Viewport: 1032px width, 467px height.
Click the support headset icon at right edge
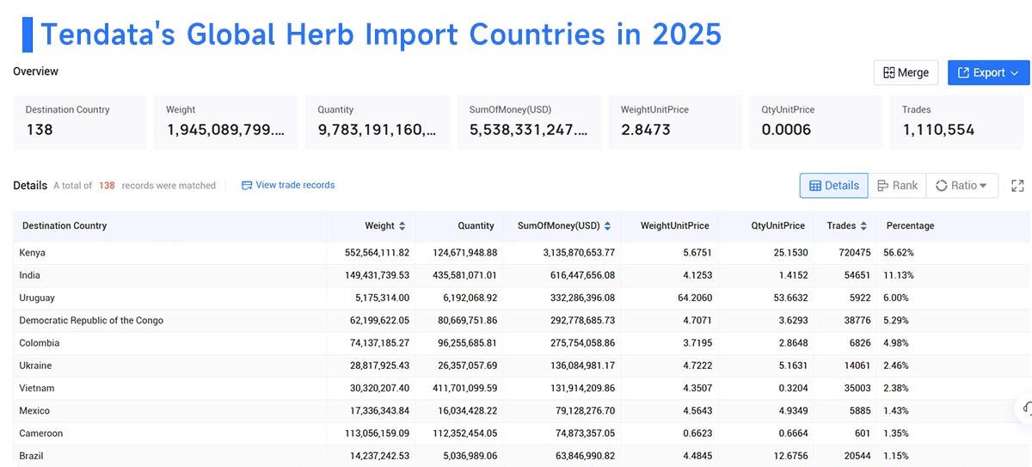[1026, 410]
